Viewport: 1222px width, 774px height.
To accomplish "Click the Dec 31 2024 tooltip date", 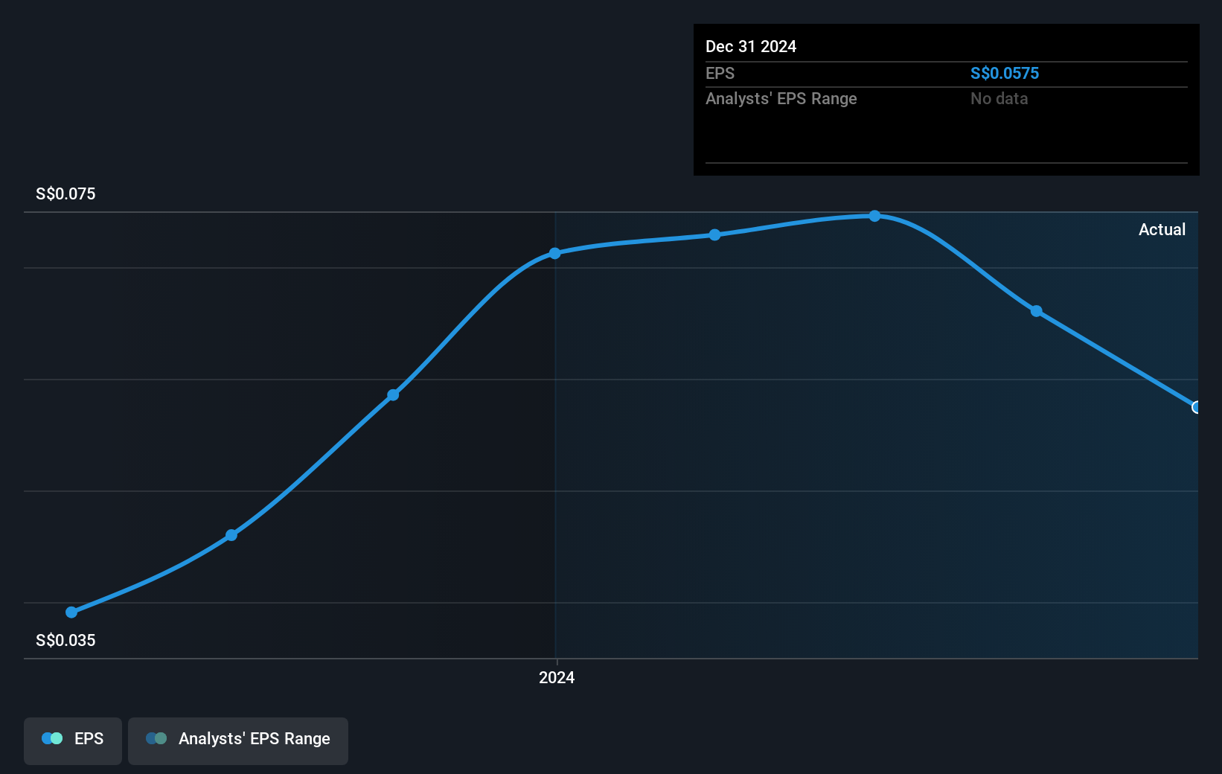I will [751, 46].
